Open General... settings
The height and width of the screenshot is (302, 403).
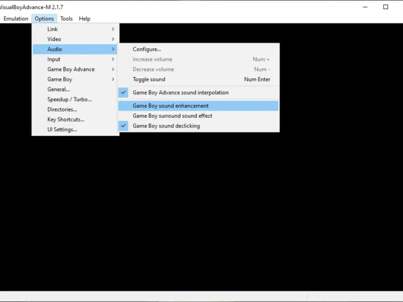point(75,89)
